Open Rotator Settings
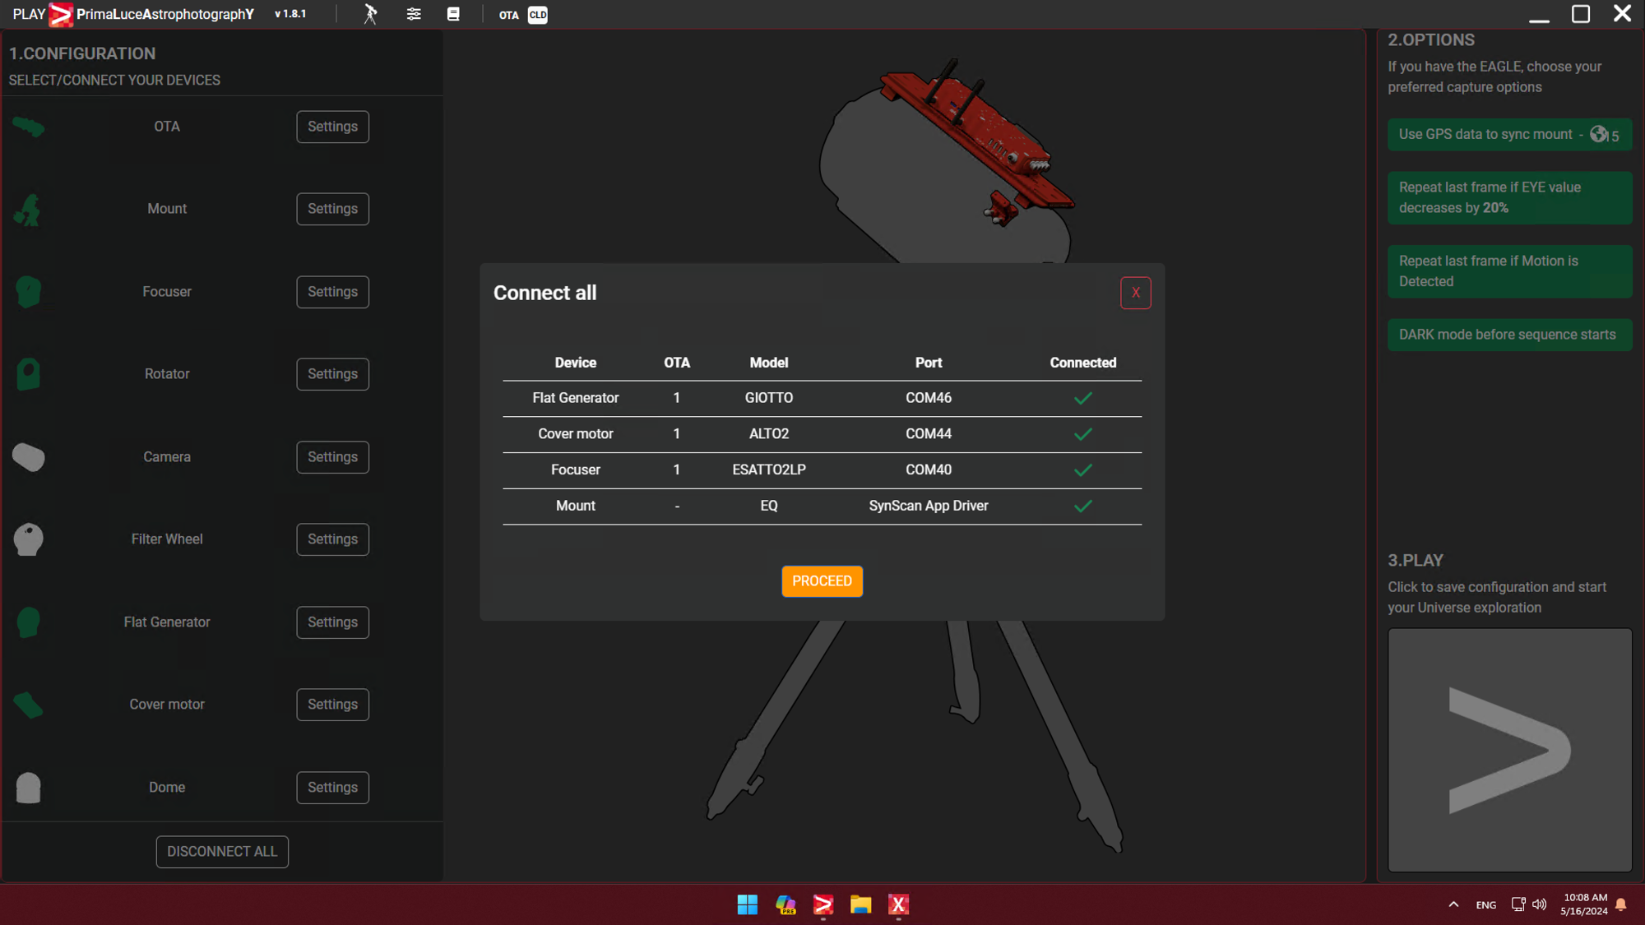This screenshot has height=925, width=1645. 332,374
